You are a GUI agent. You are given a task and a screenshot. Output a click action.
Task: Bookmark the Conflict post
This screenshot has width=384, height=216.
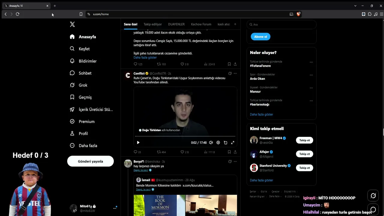(x=229, y=152)
